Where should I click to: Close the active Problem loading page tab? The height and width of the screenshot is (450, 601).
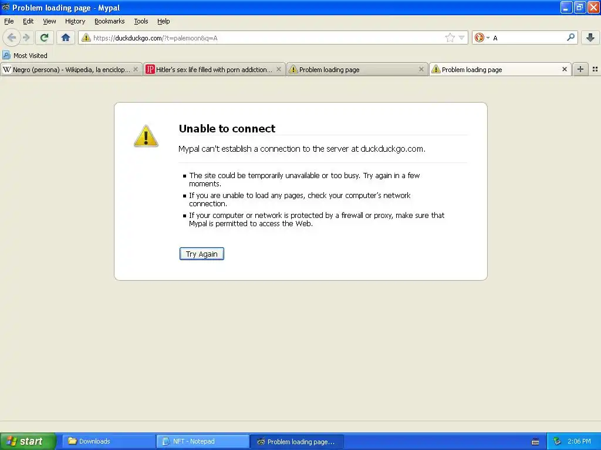coord(564,69)
